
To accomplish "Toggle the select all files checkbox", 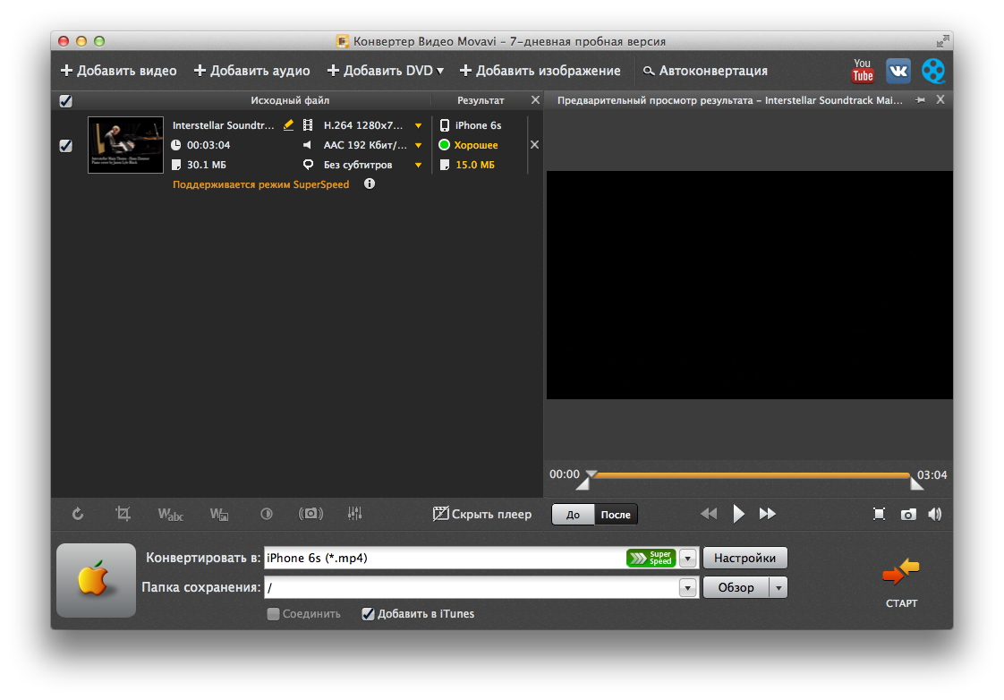I will coord(65,100).
